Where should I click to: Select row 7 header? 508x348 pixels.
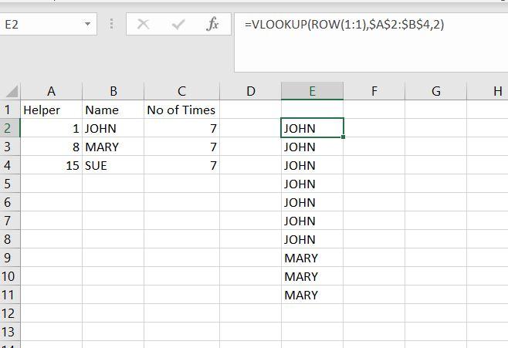point(10,221)
